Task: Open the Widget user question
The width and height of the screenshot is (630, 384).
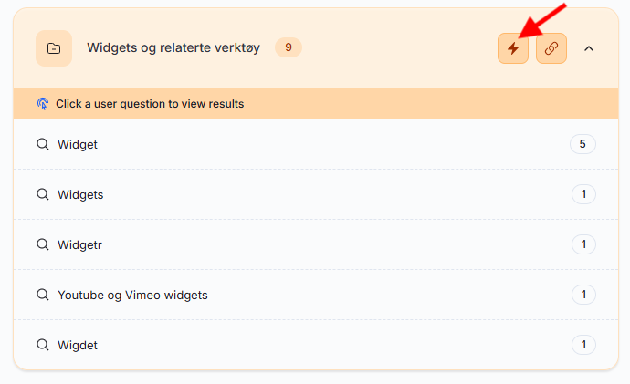Action: (x=78, y=144)
